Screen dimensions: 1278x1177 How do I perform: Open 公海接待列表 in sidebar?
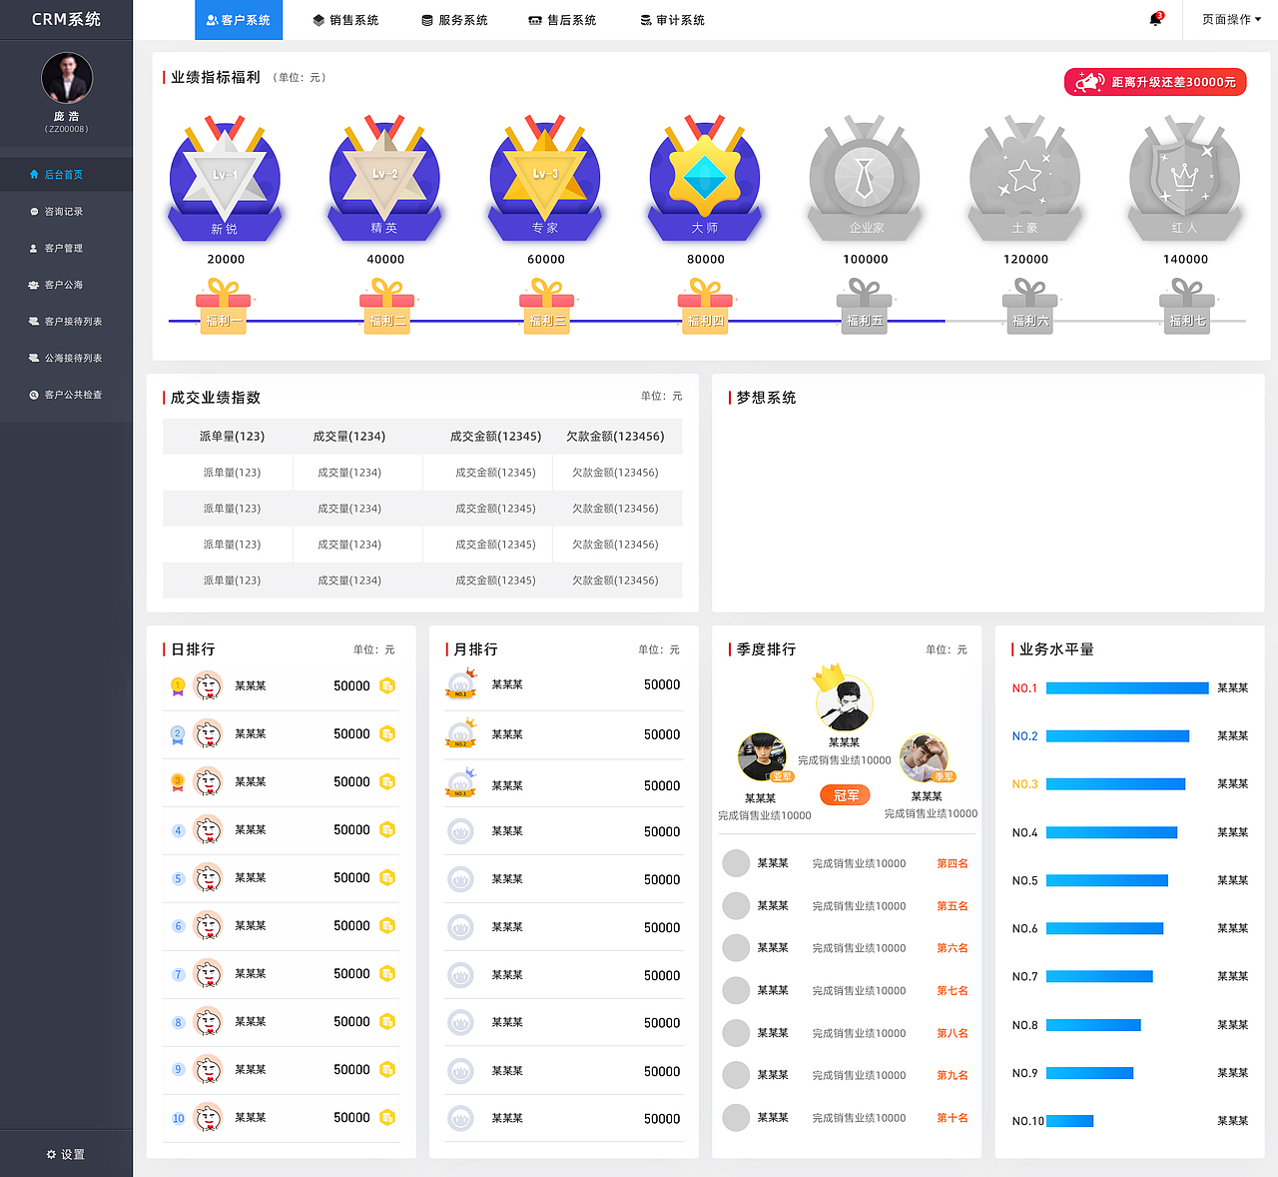(x=66, y=358)
